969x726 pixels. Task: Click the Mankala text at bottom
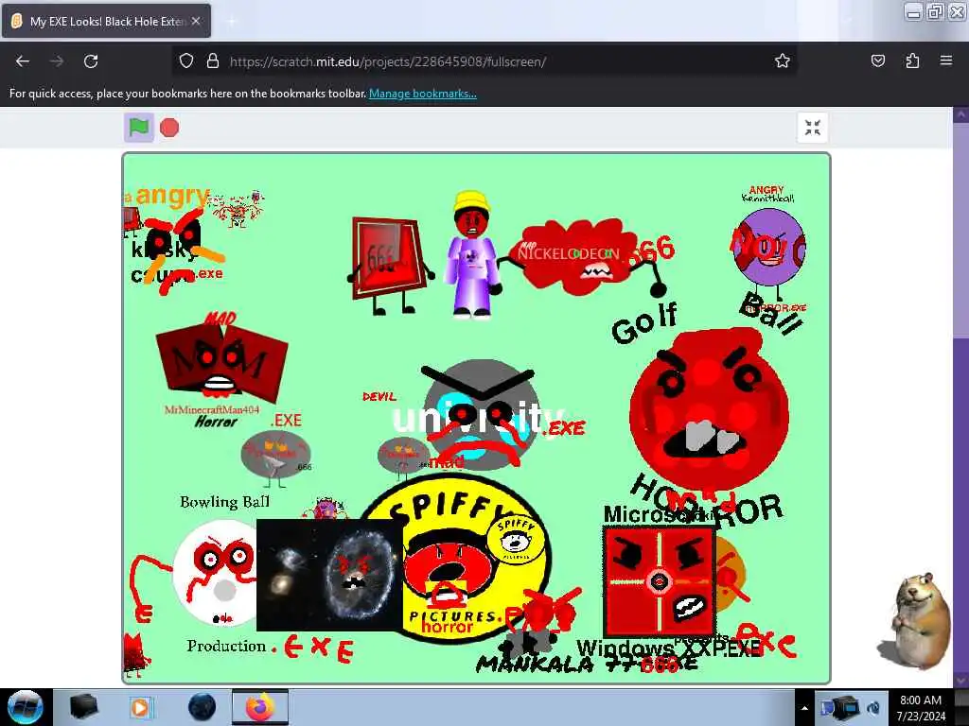coord(536,665)
